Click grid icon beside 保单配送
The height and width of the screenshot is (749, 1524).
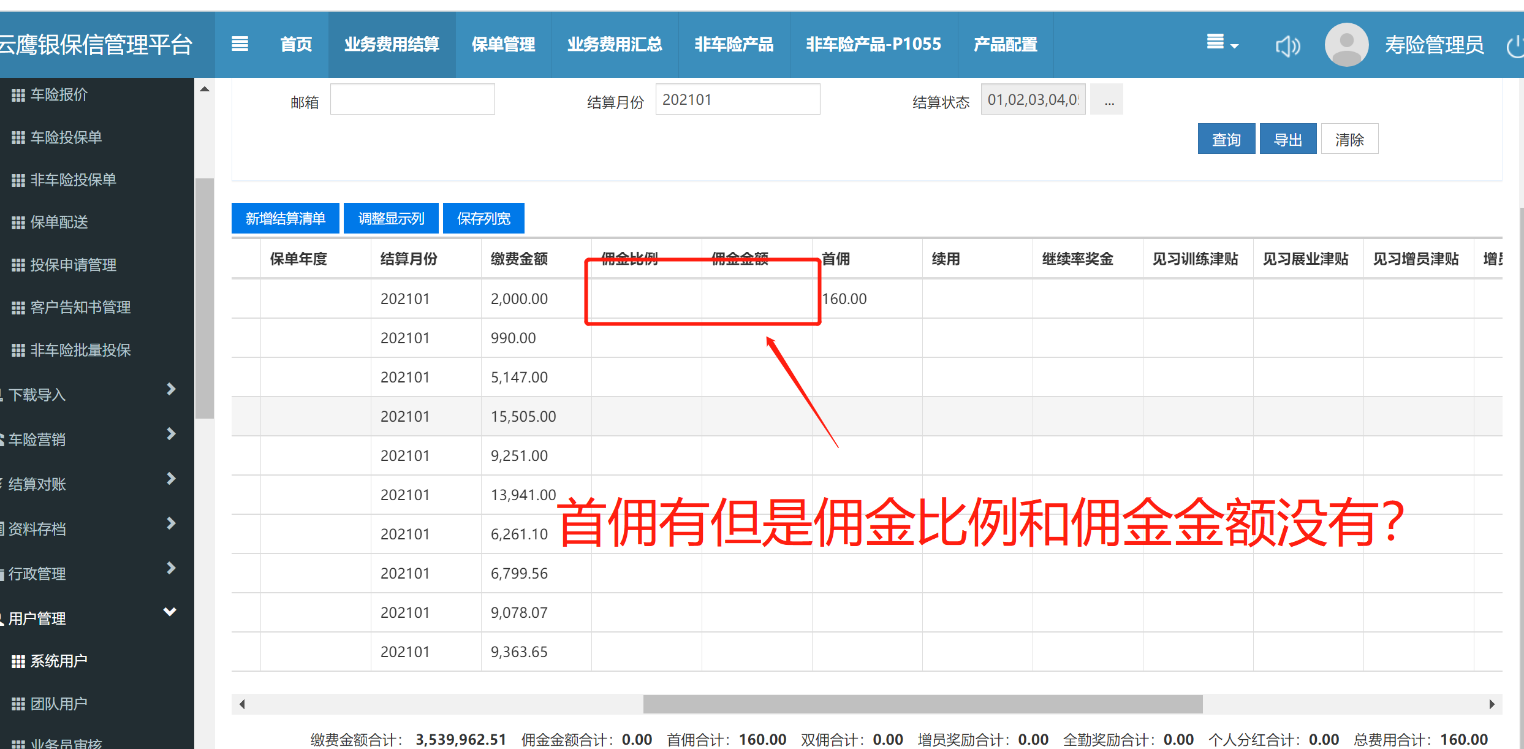(x=18, y=222)
